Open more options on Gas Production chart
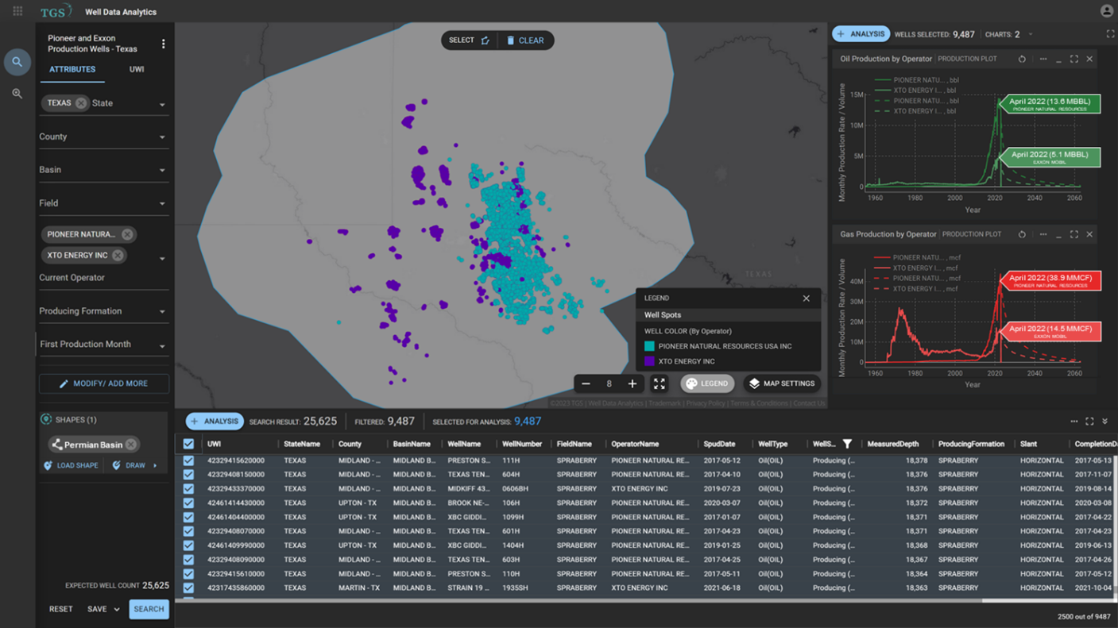1118x628 pixels. pyautogui.click(x=1043, y=234)
